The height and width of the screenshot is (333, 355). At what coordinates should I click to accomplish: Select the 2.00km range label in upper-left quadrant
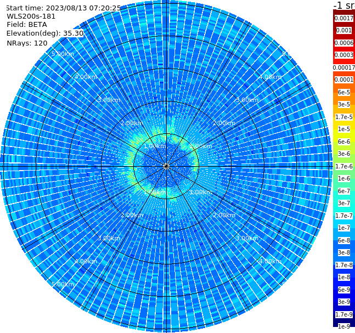click(132, 123)
